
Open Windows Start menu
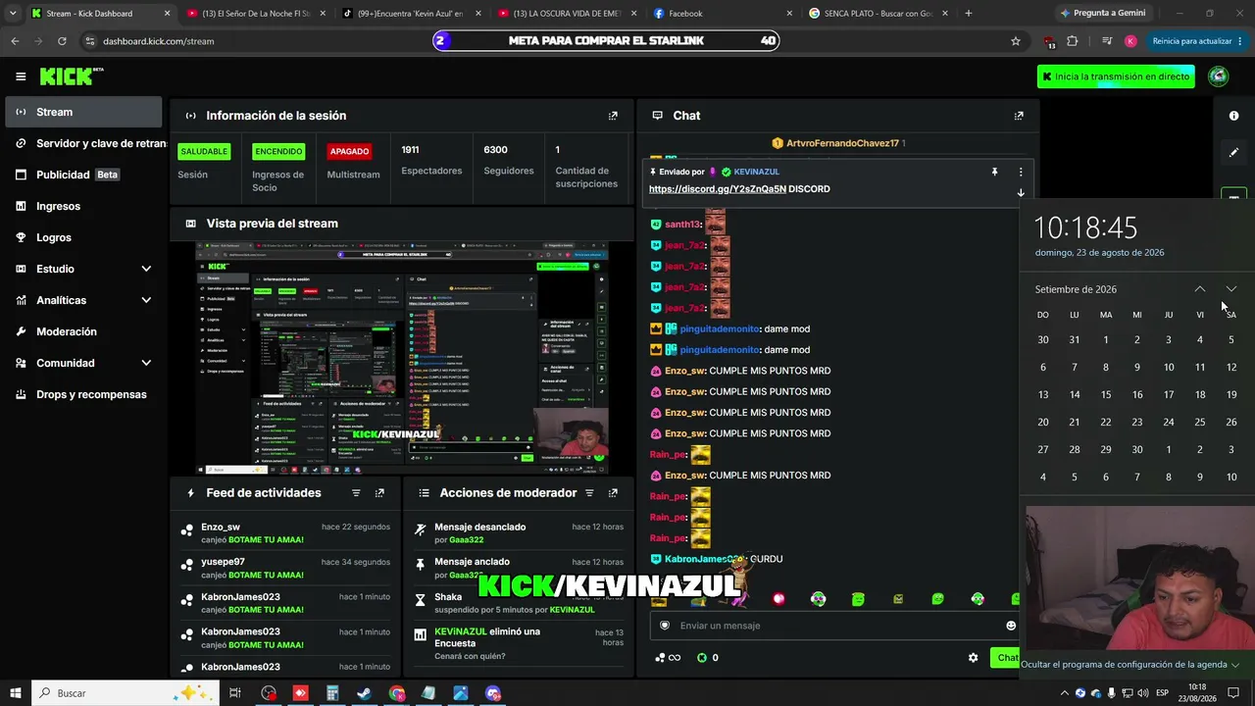point(15,693)
